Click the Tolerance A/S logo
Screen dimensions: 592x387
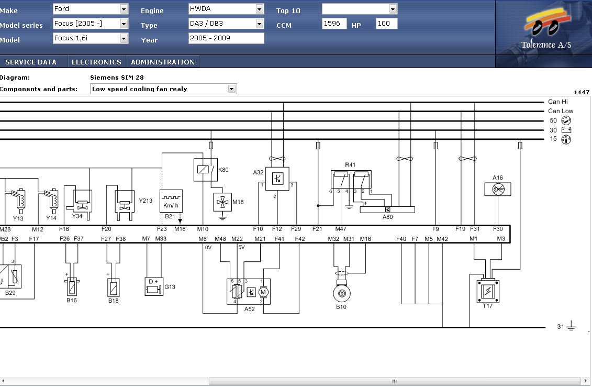(546, 29)
